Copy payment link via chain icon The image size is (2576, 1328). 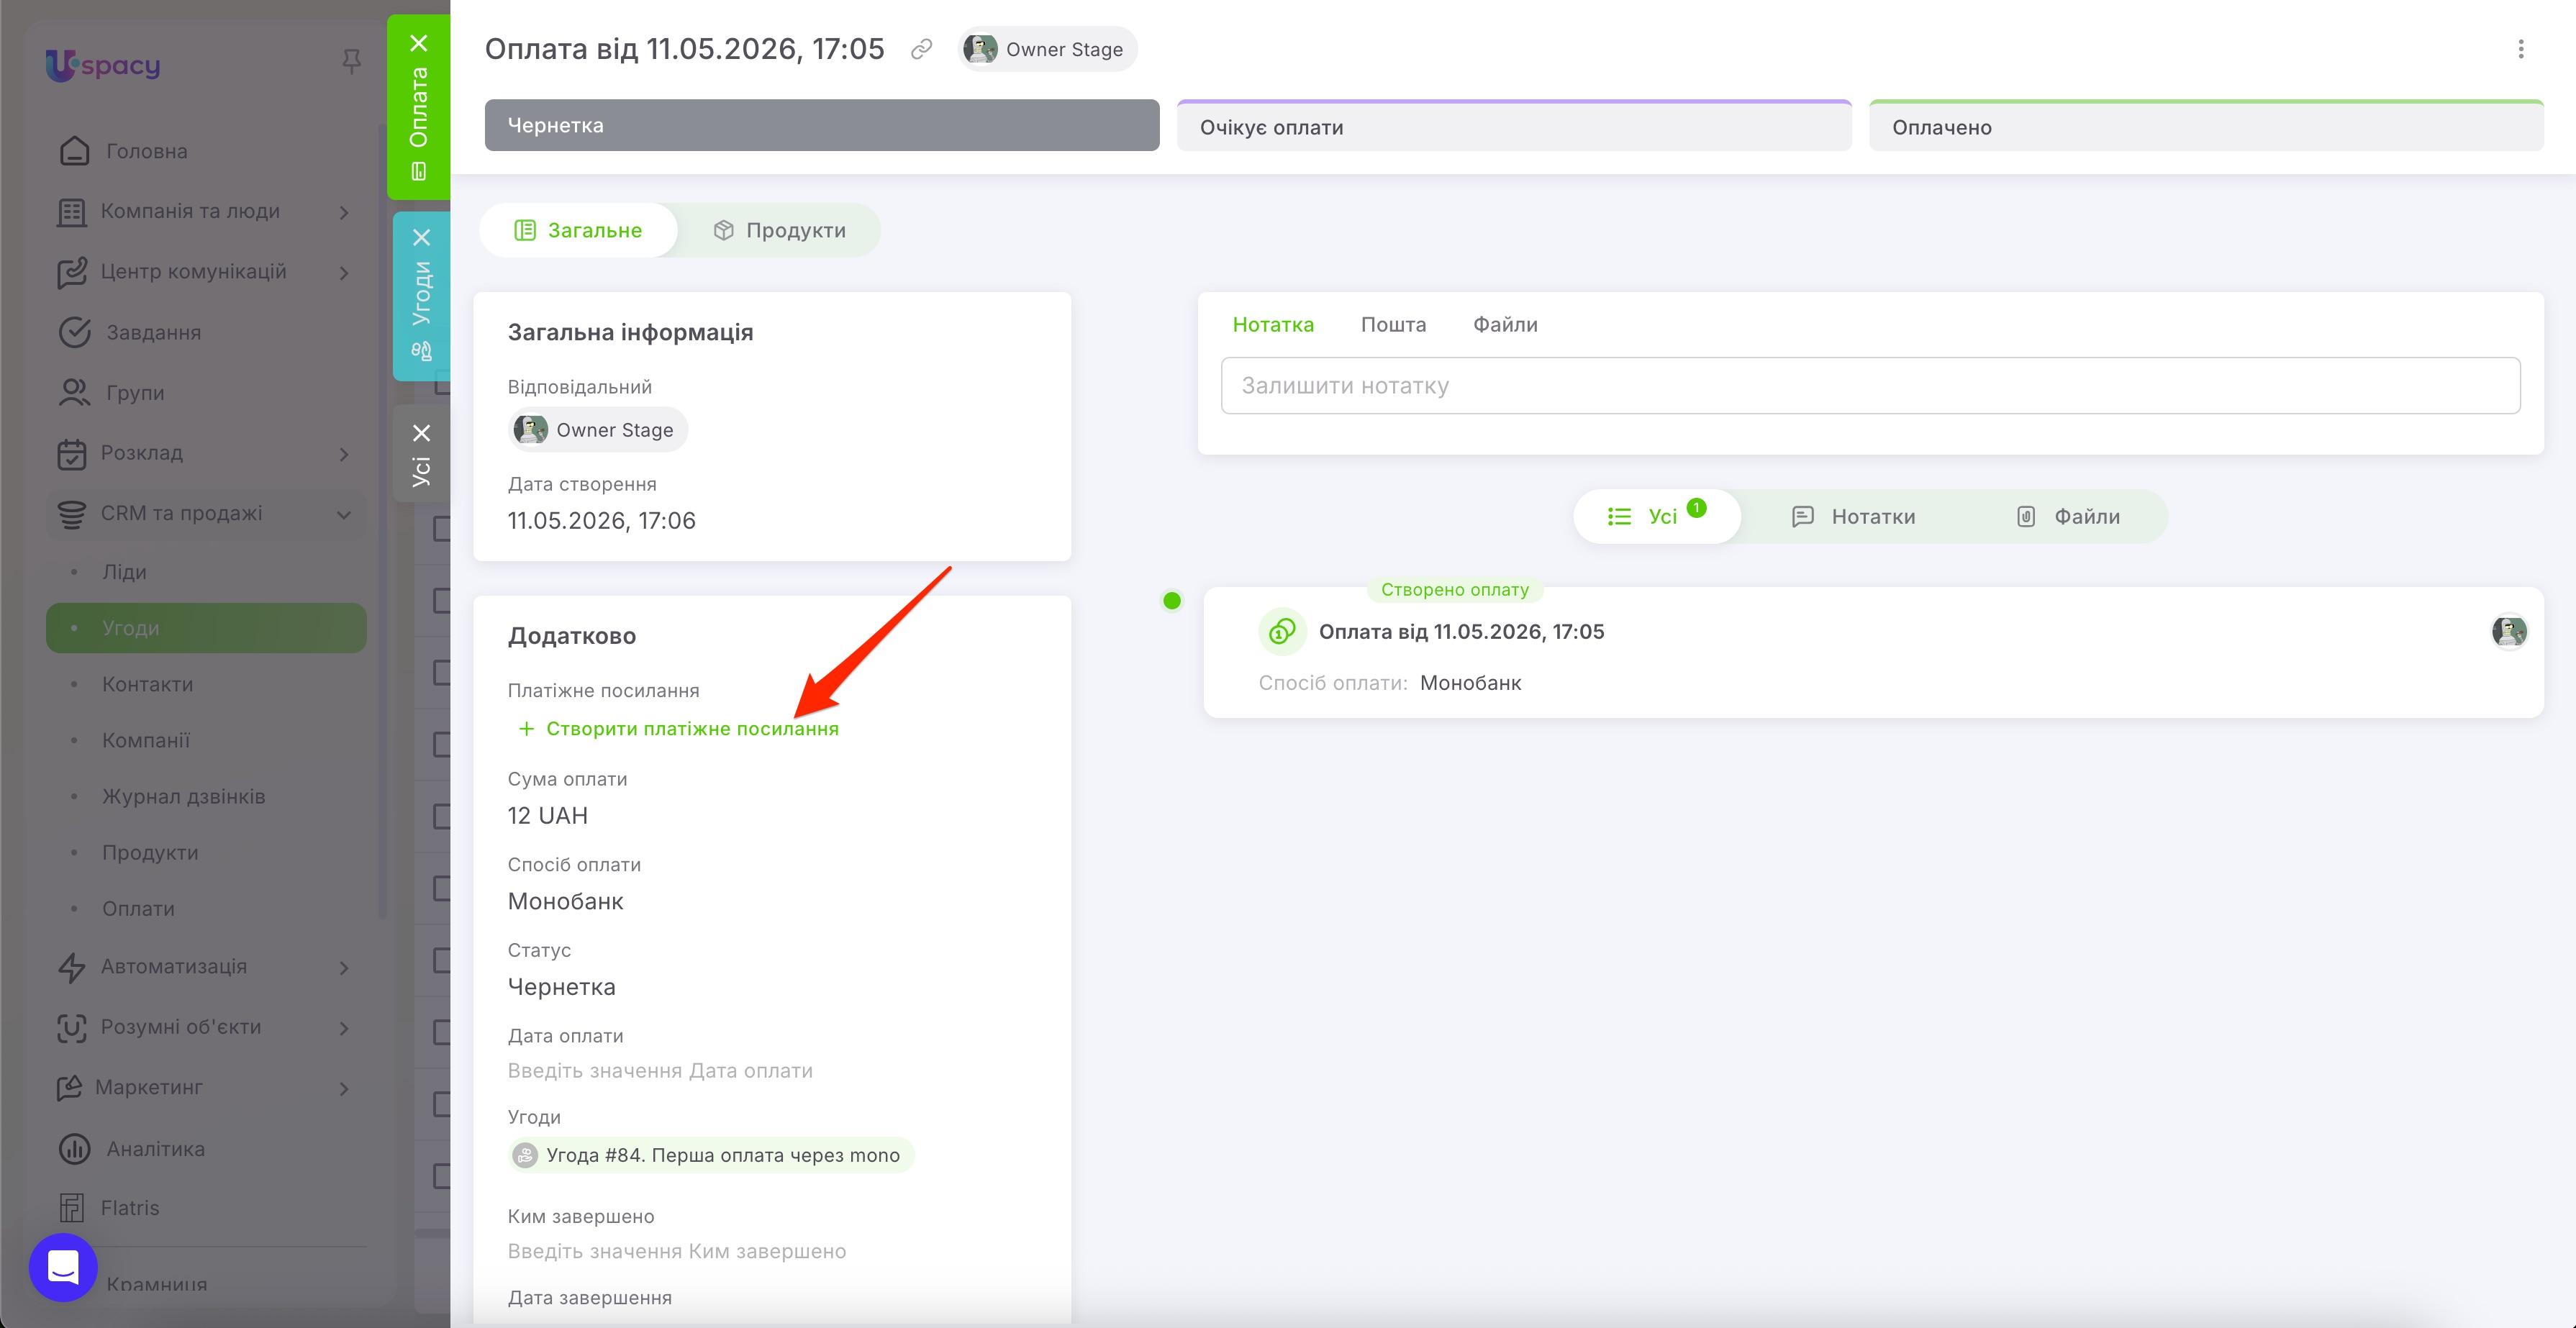921,49
